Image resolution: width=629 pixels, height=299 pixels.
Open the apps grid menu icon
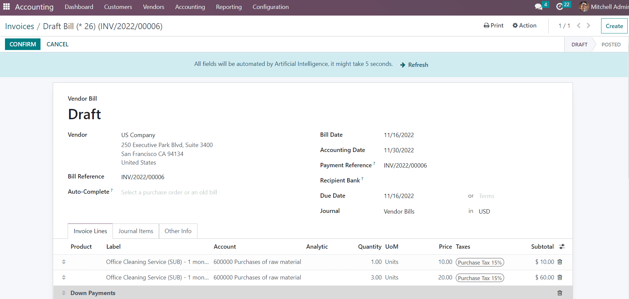click(6, 7)
